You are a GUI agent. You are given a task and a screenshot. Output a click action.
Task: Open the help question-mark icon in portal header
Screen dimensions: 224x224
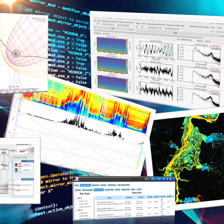click(174, 179)
